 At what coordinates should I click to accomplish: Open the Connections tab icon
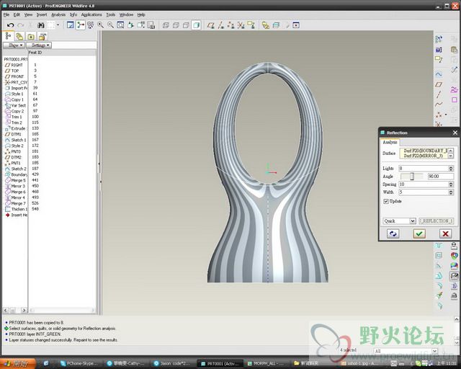pyautogui.click(x=42, y=37)
